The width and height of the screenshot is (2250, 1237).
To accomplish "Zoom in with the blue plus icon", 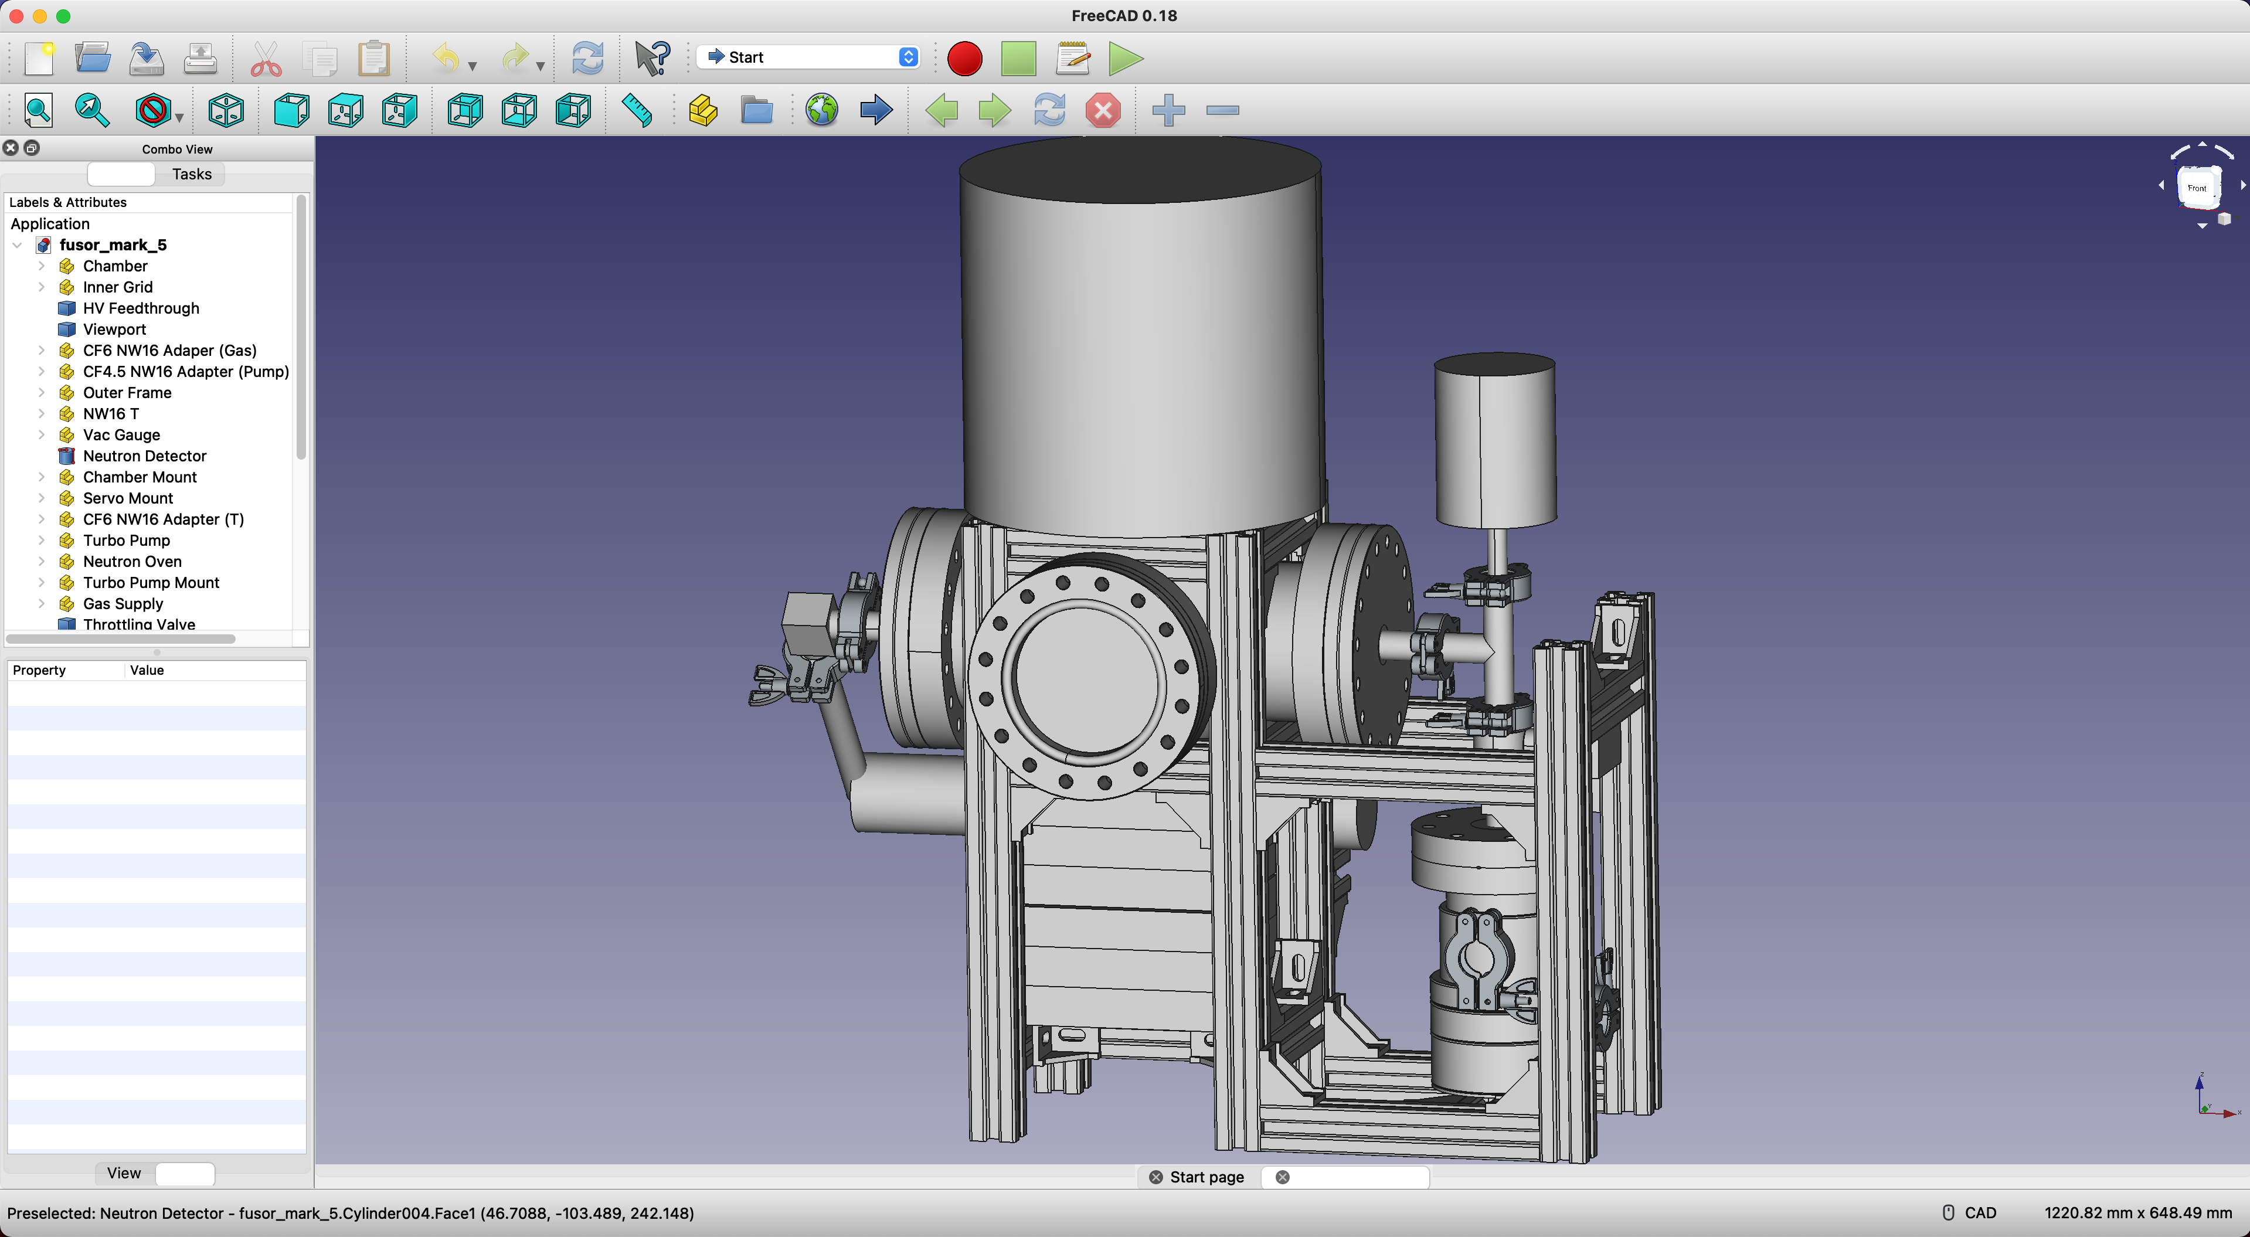I will coord(1168,110).
